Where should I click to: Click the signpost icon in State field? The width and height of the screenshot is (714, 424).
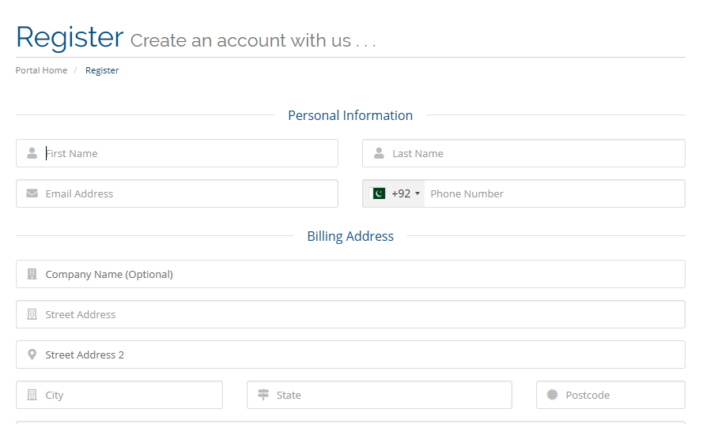[x=263, y=395]
